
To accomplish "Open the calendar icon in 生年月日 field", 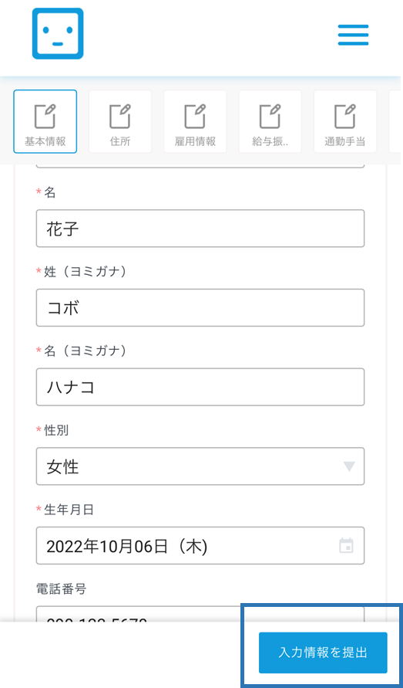I will pos(347,546).
